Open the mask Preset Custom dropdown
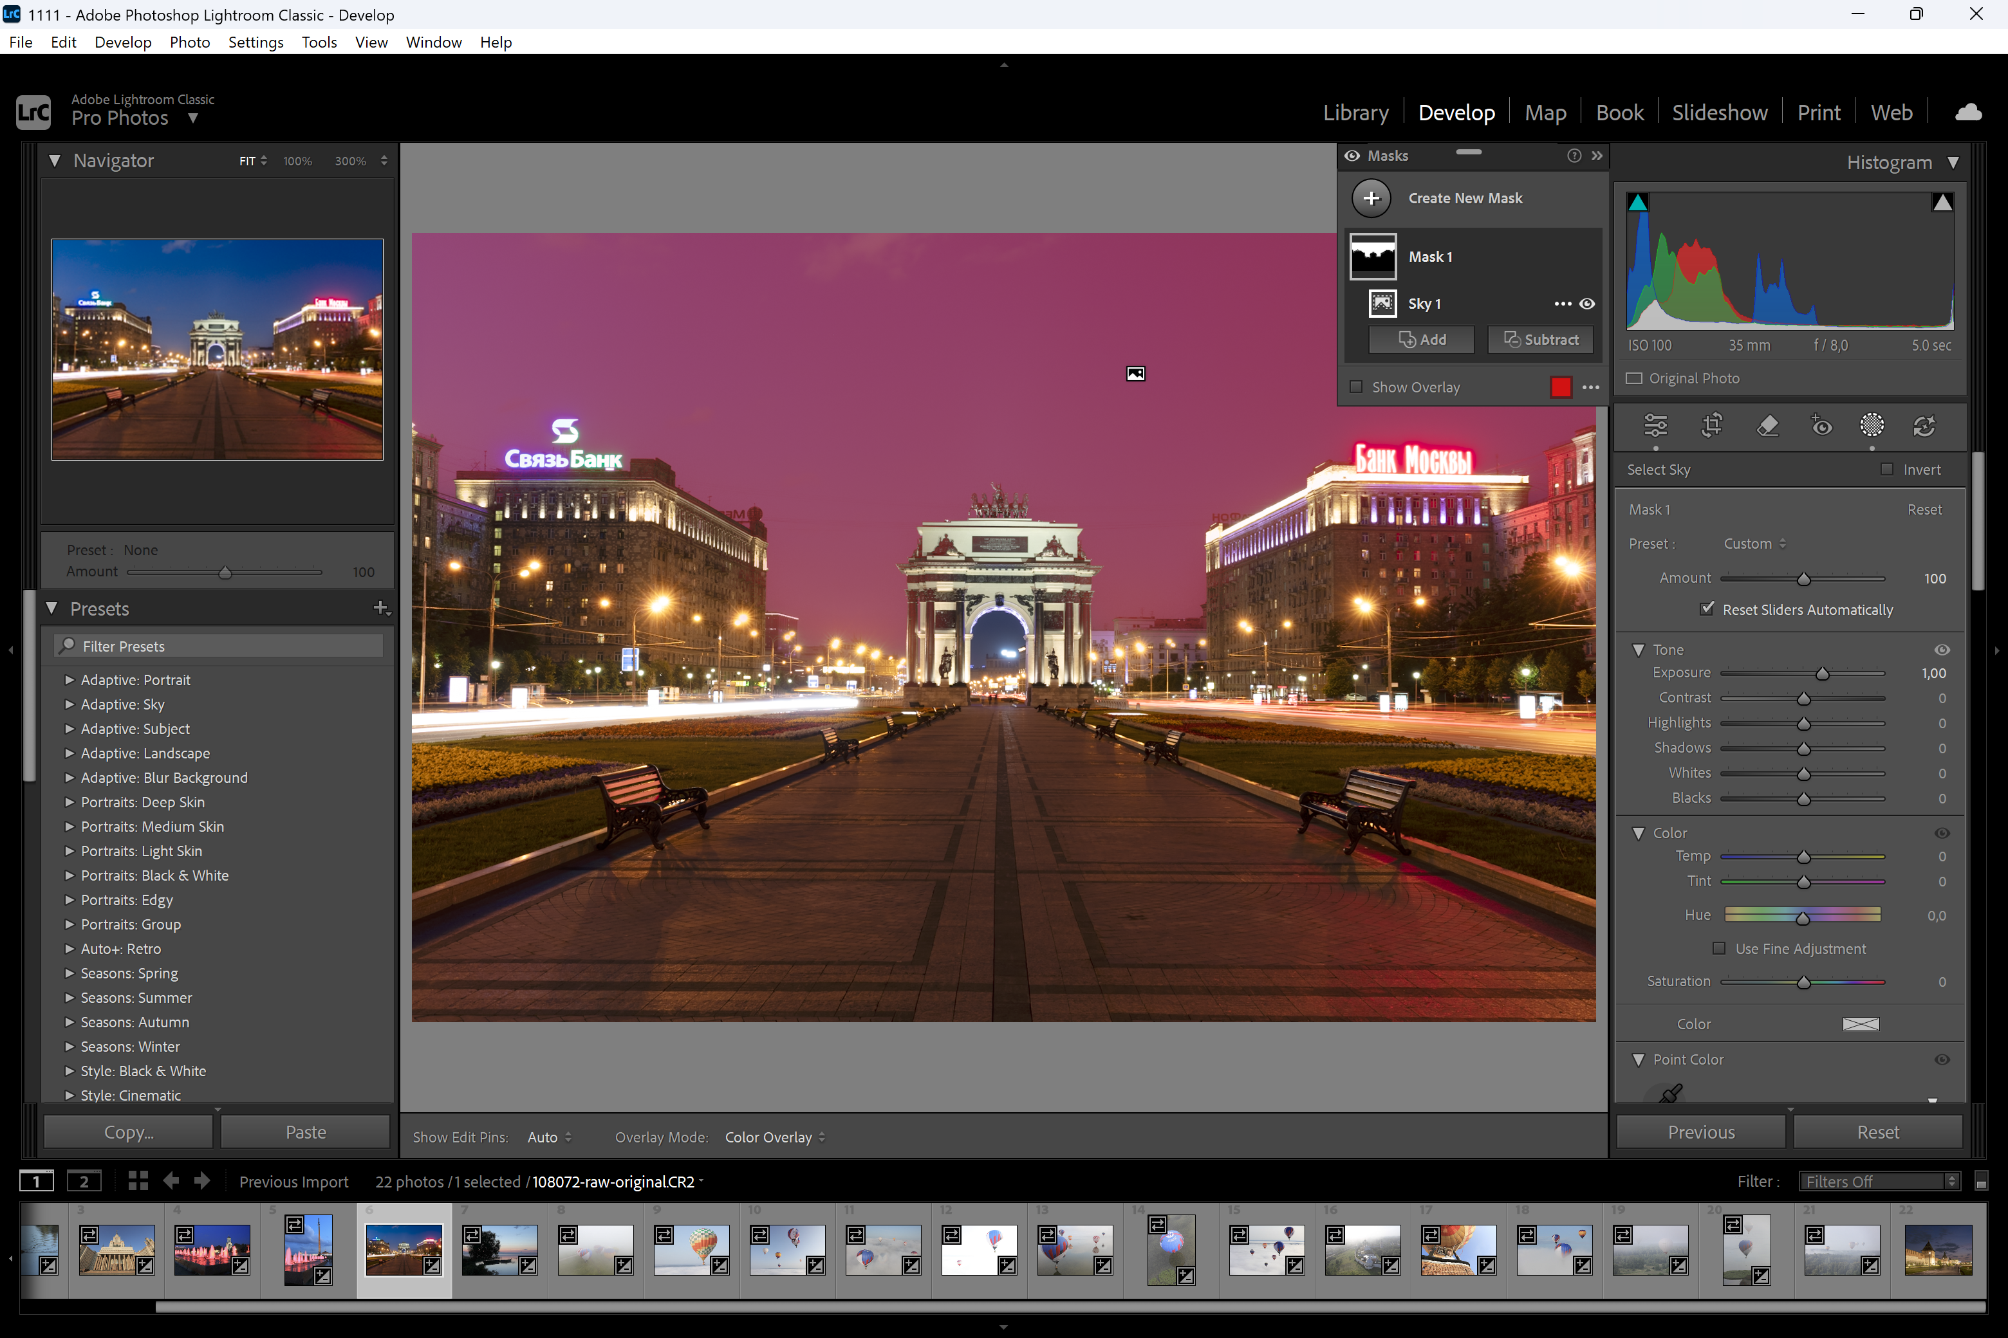Screen dimensions: 2008x1338 pos(1754,544)
